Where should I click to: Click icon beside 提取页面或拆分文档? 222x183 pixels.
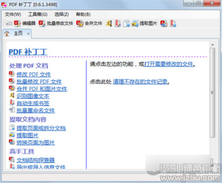pyautogui.click(x=12, y=127)
